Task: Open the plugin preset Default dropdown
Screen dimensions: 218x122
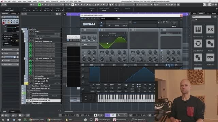Action: (x=108, y=19)
